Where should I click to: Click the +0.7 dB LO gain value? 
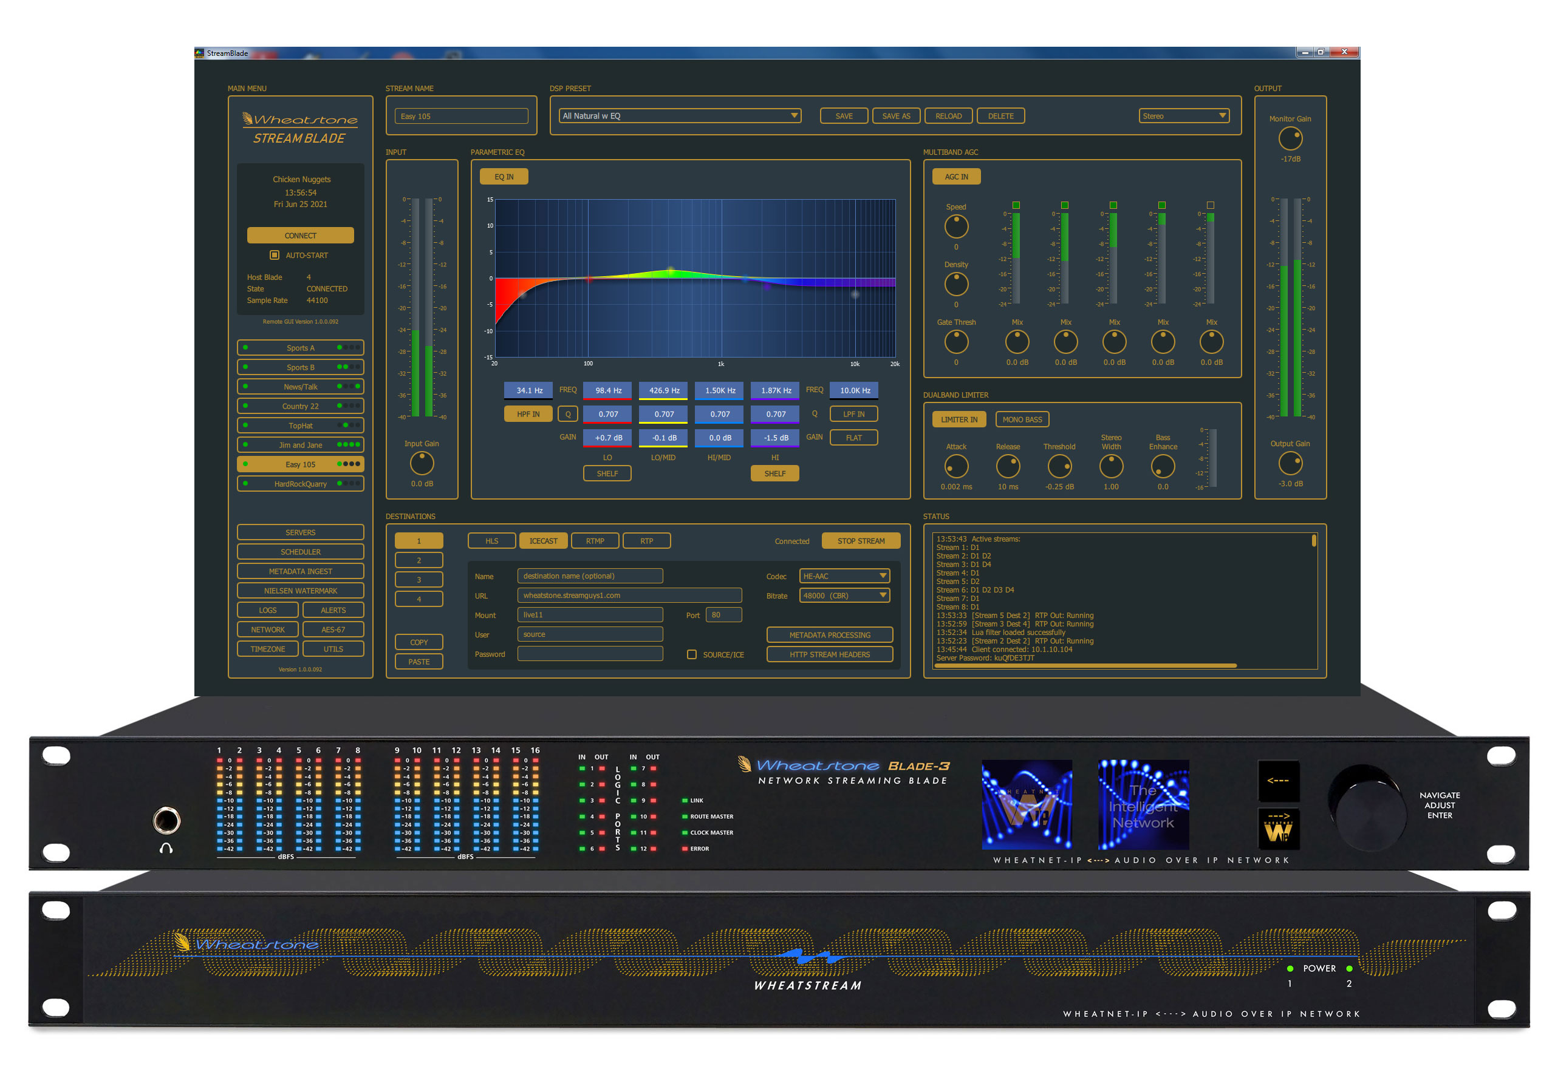(x=607, y=438)
